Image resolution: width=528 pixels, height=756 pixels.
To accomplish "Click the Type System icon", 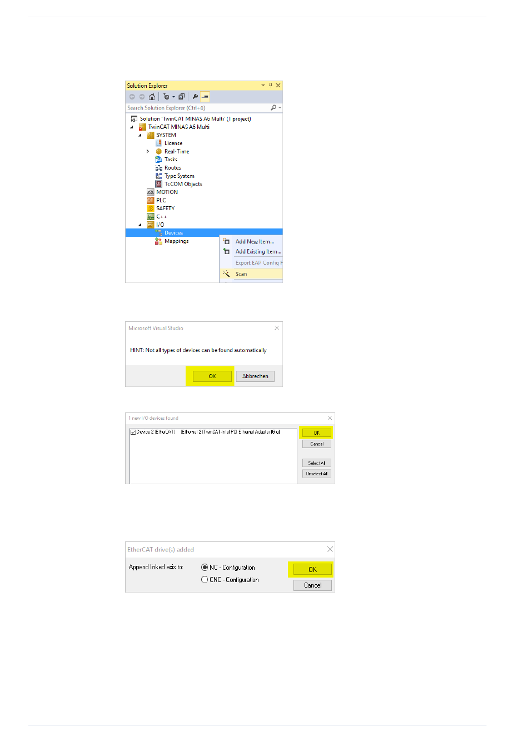I will (158, 176).
